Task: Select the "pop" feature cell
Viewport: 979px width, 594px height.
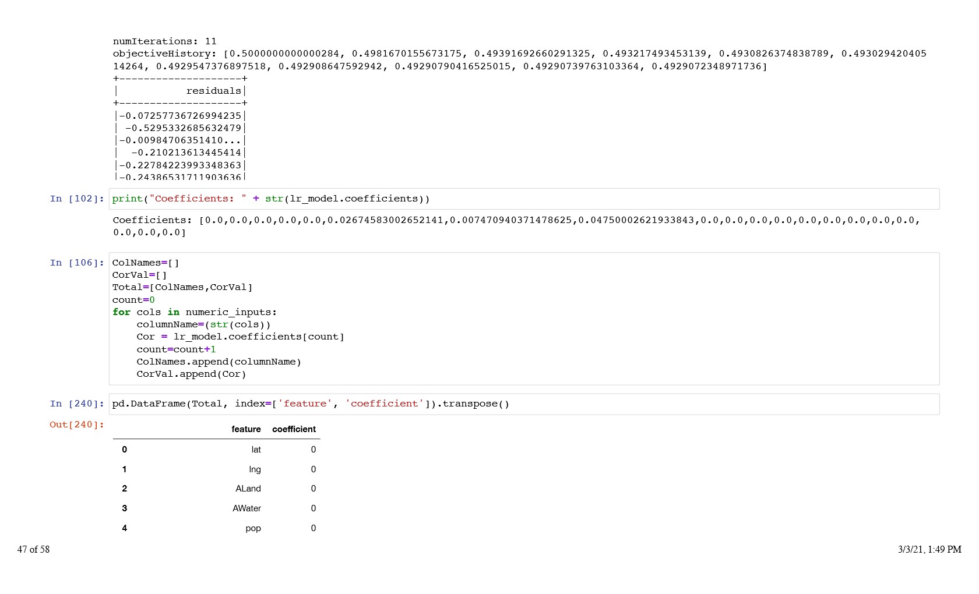Action: (x=253, y=528)
